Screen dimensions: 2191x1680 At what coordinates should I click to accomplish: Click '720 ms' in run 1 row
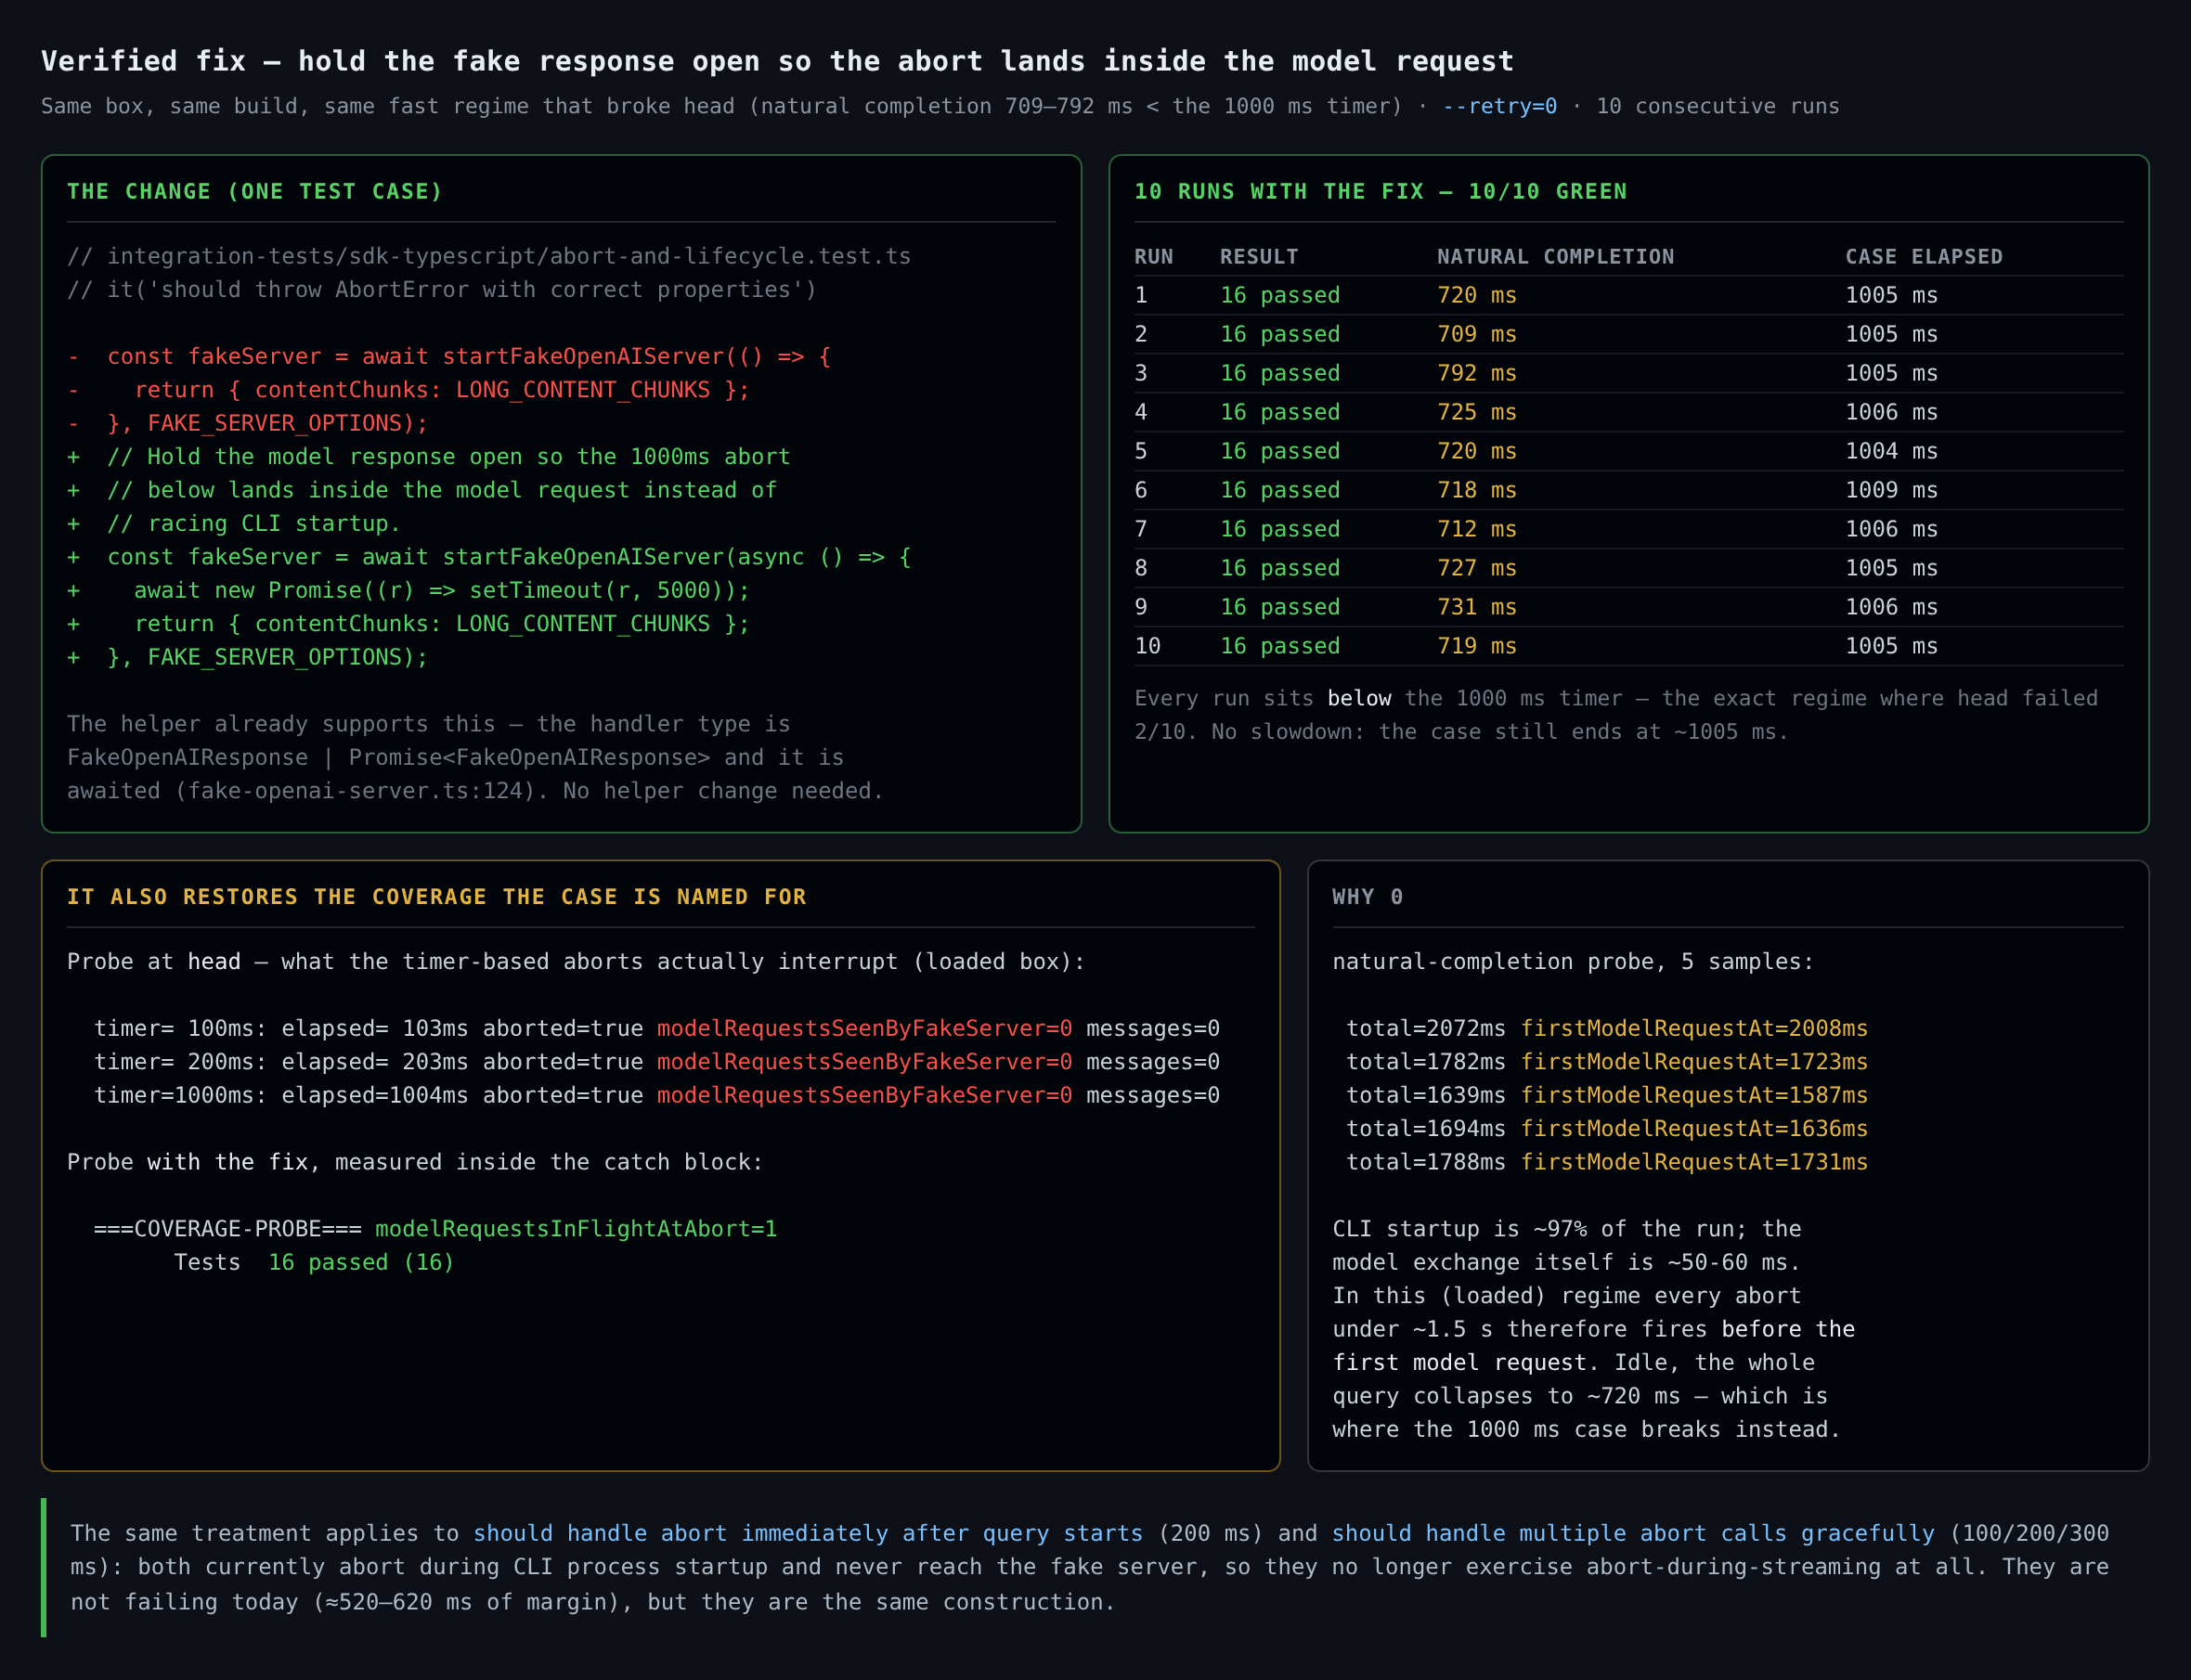1476,295
